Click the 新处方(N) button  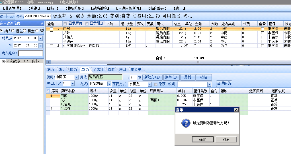point(152,77)
